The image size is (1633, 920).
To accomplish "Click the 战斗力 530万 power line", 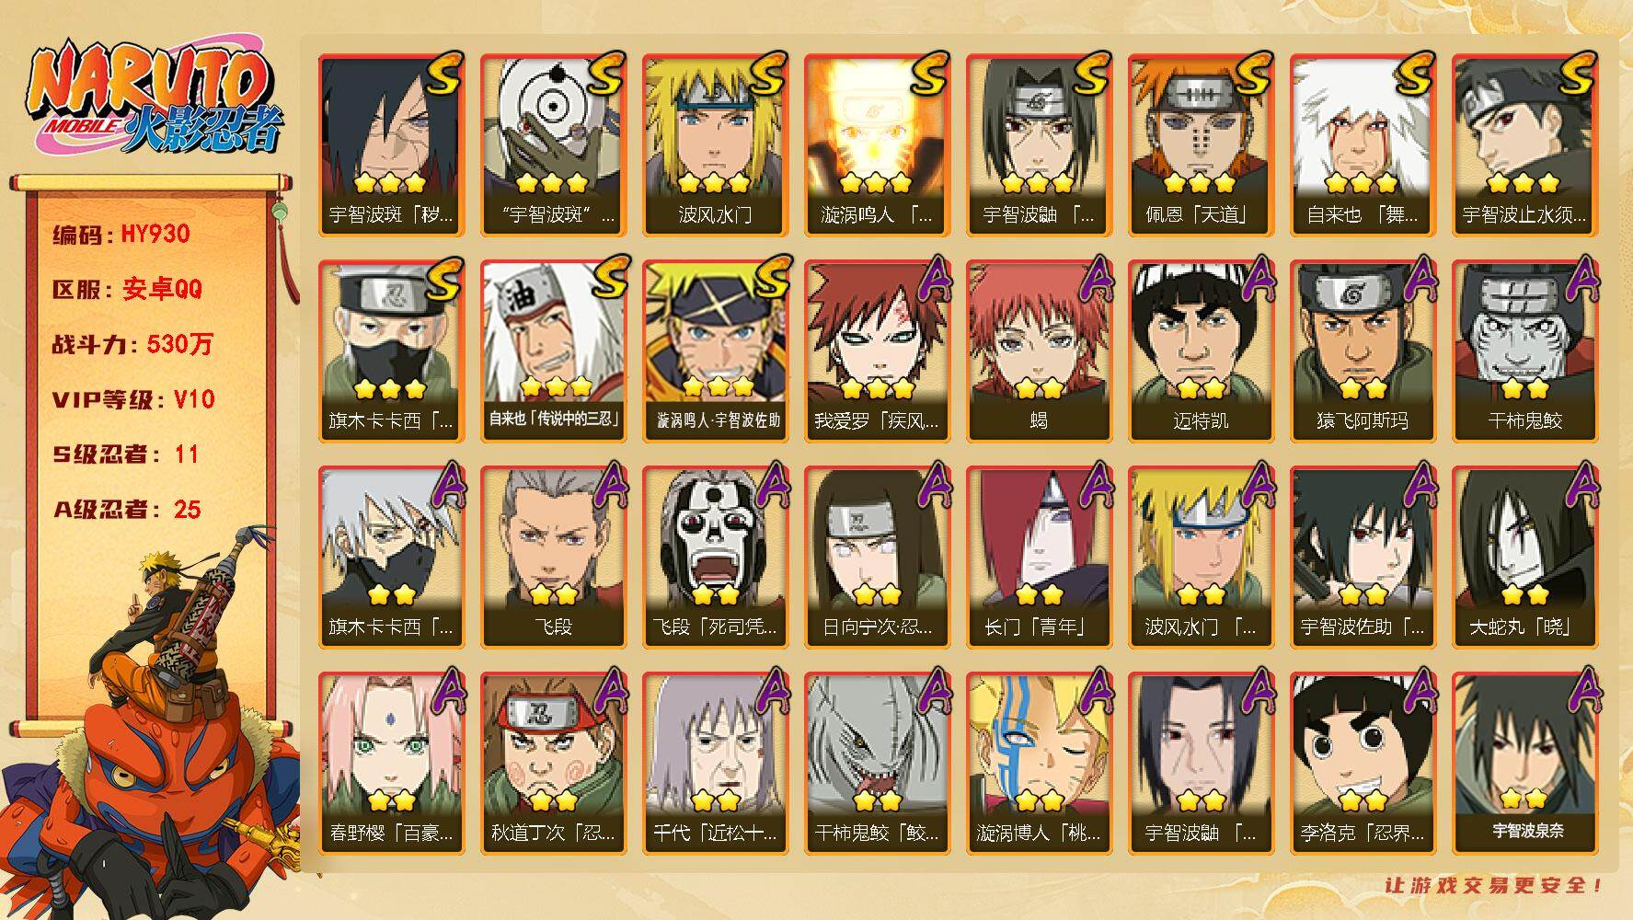I will coord(132,344).
